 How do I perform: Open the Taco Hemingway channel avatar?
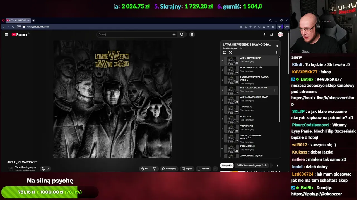click(11, 169)
